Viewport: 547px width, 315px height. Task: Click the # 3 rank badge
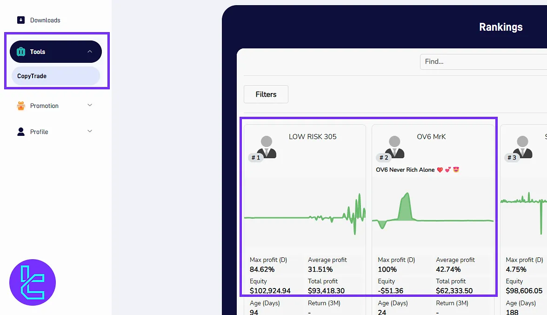tap(512, 158)
